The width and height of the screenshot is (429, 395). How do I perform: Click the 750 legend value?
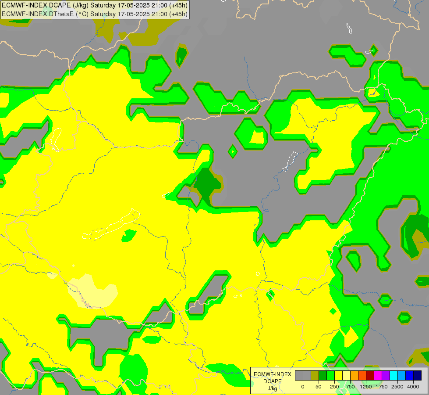coord(350,387)
